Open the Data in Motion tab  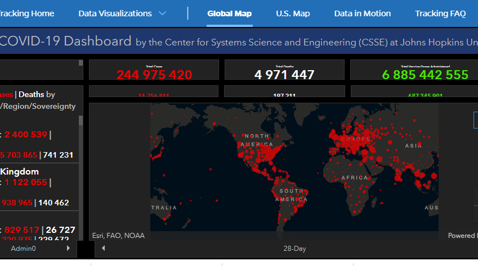click(x=362, y=13)
